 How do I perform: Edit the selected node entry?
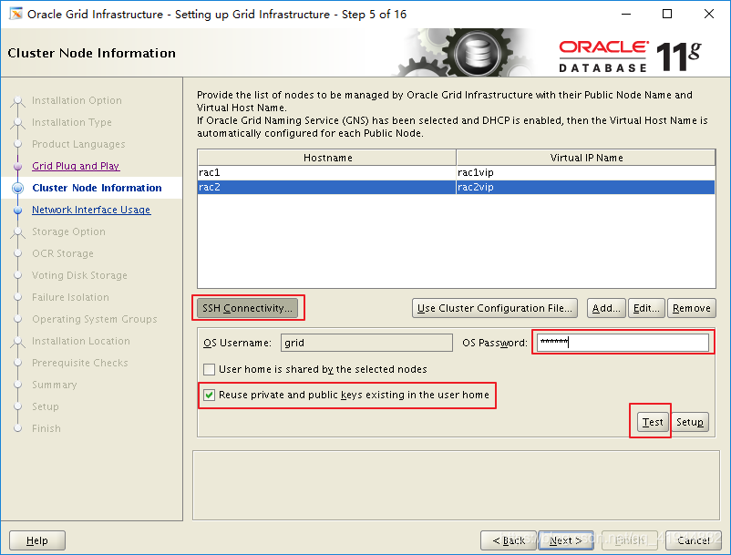point(646,308)
